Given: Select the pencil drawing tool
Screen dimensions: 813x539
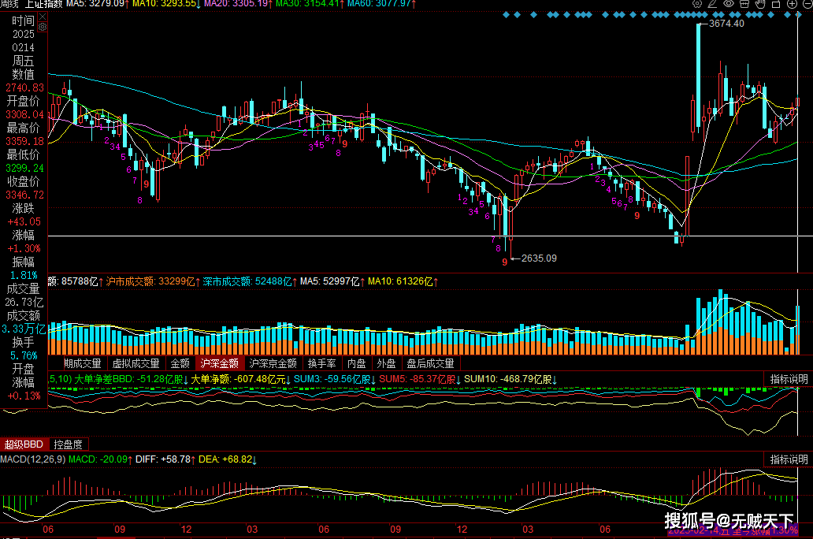Looking at the screenshot, I should (712, 4).
